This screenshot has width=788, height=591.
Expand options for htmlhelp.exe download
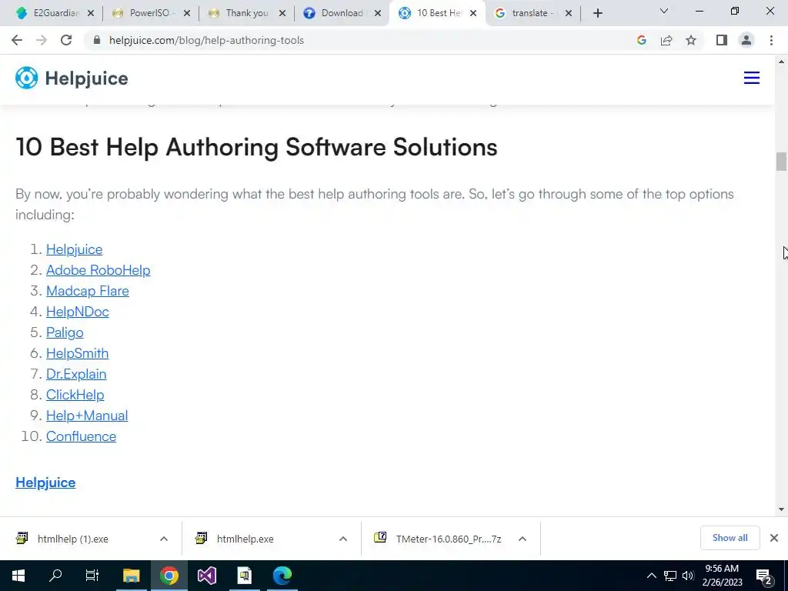343,539
